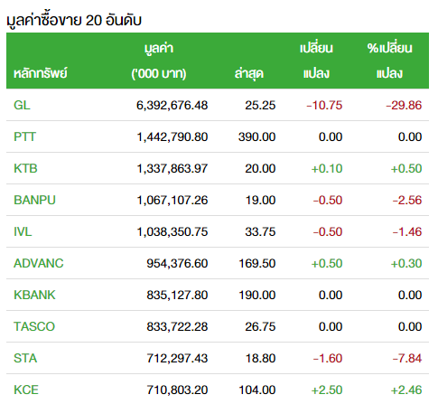Open the STA stock symbol link
The width and height of the screenshot is (438, 404).
tap(25, 358)
